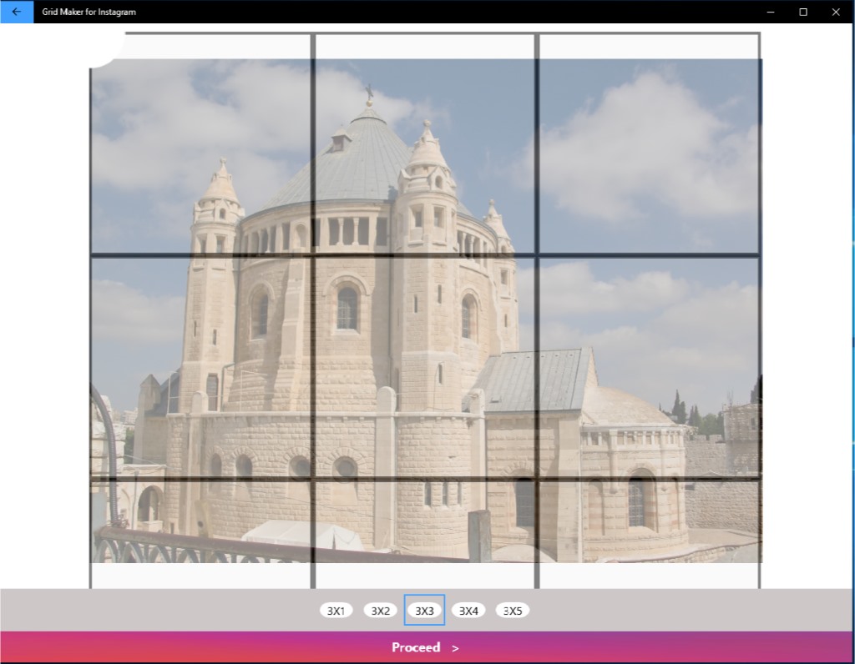Maximize the Grid Maker window

click(x=803, y=12)
